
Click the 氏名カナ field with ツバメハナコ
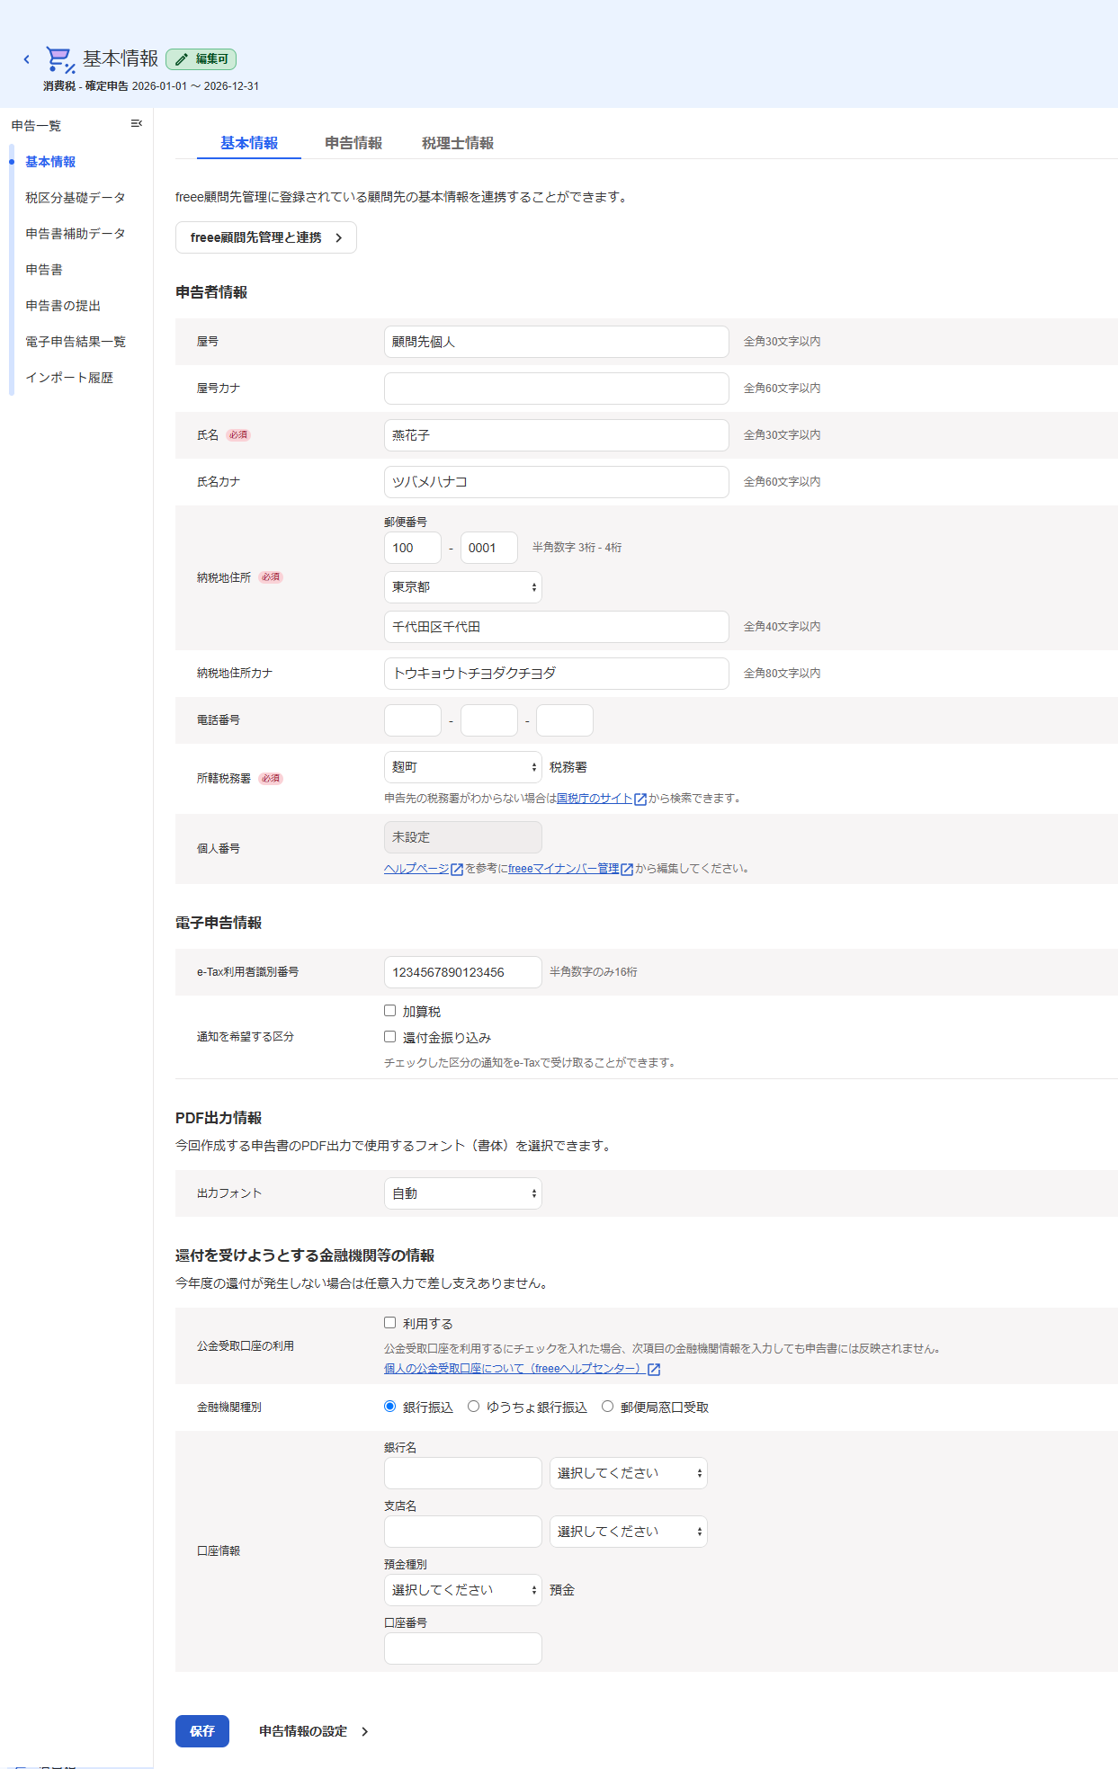pos(557,482)
